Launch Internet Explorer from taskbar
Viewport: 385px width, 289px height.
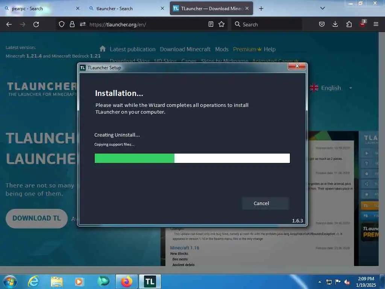[33, 281]
